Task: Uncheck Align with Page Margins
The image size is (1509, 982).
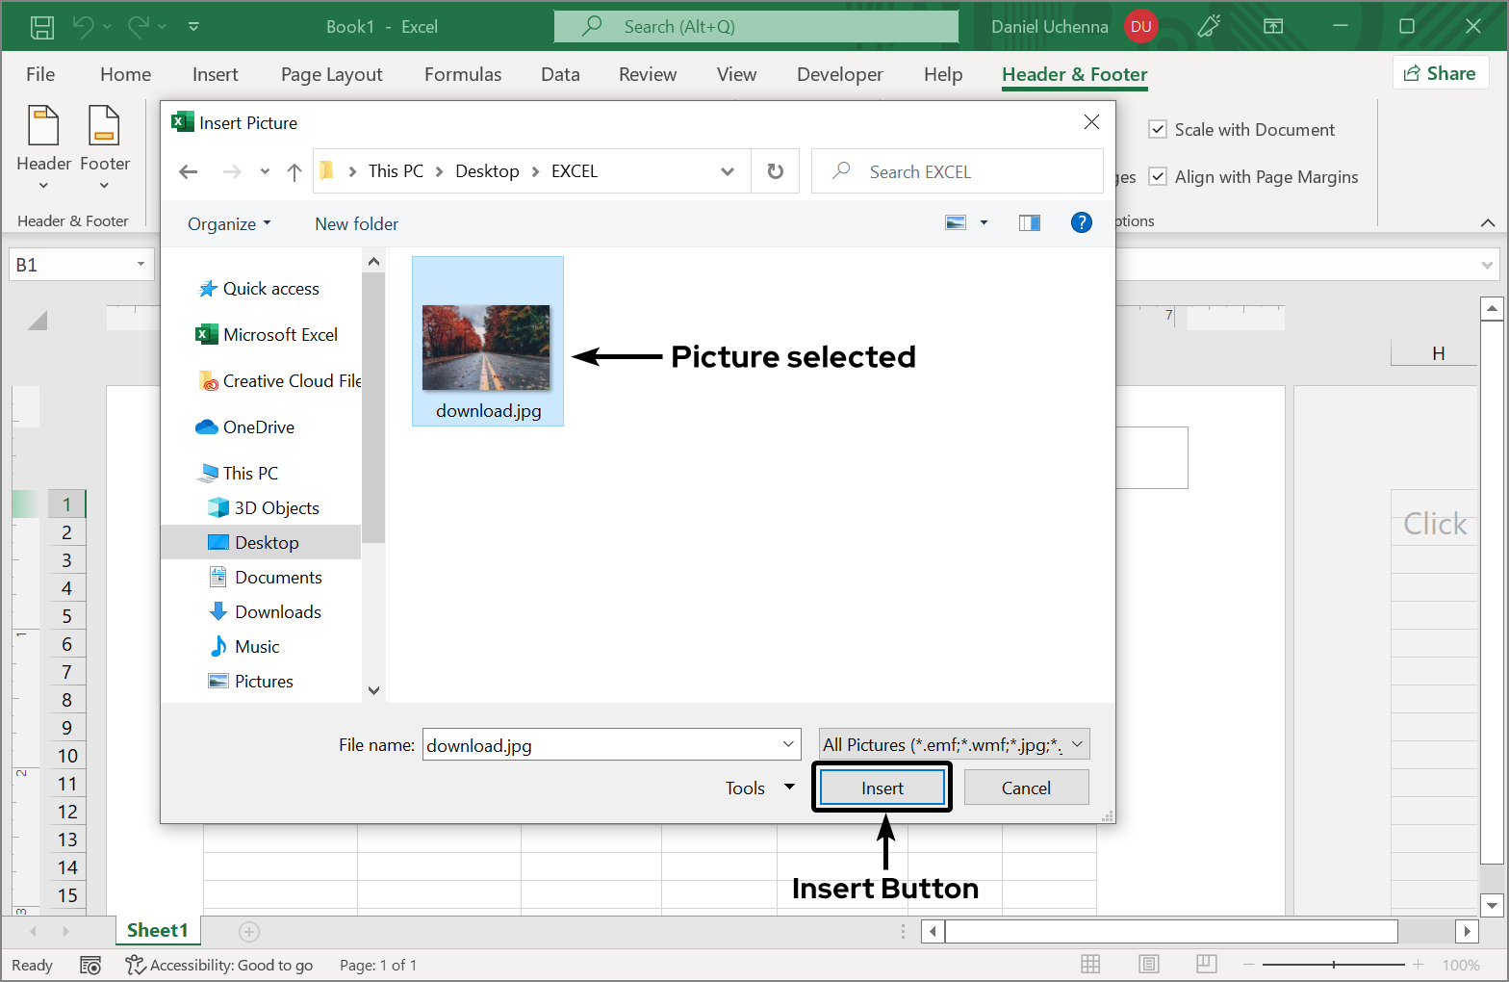Action: [1159, 177]
